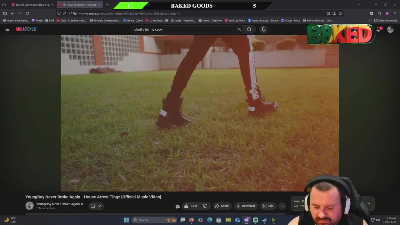This screenshot has height=225, width=400.
Task: Create a Clip of the video
Action: [x=268, y=206]
